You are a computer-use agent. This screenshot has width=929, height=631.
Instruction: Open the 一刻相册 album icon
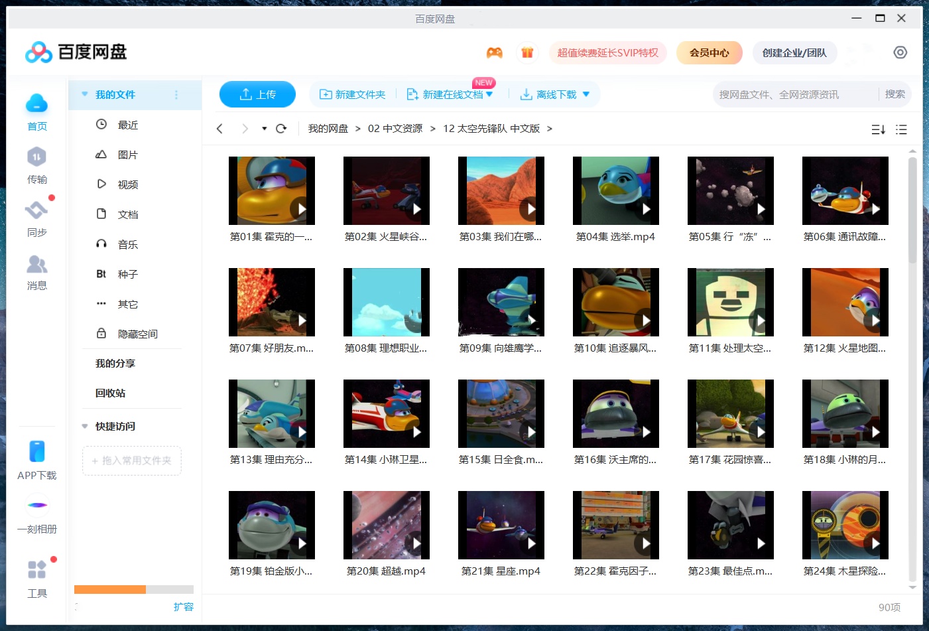[37, 505]
